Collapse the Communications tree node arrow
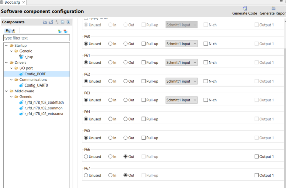This screenshot has width=286, height=188. [11, 80]
